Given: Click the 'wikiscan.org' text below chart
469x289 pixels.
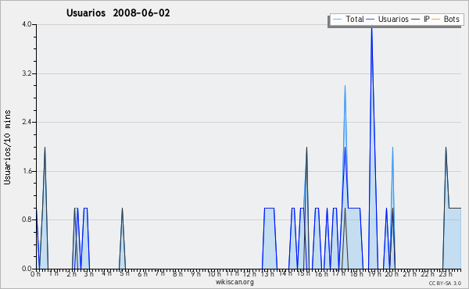Looking at the screenshot, I should (234, 282).
